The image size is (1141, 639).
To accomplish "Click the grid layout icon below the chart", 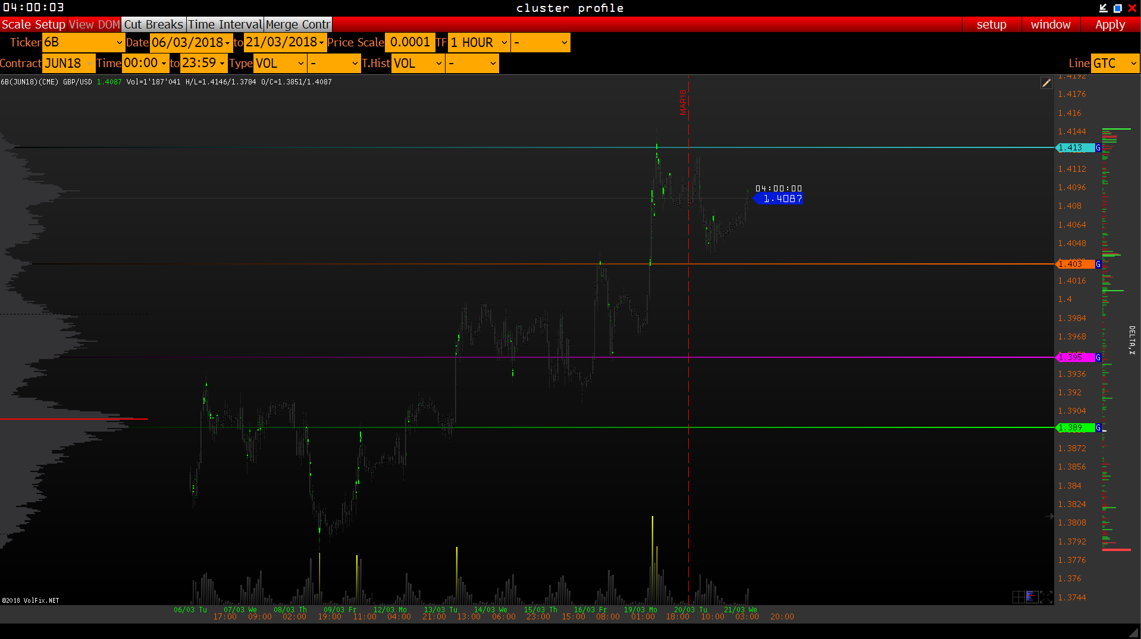I will click(x=1018, y=597).
